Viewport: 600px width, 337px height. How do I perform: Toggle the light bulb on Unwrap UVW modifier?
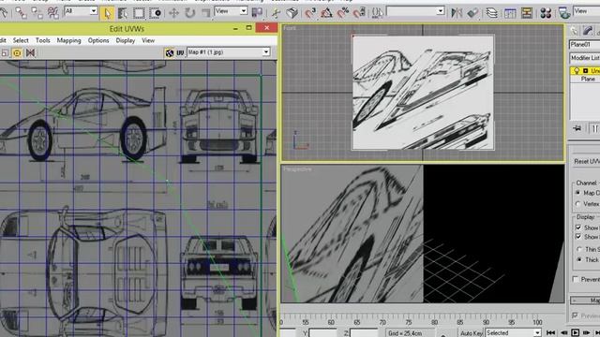[x=577, y=71]
